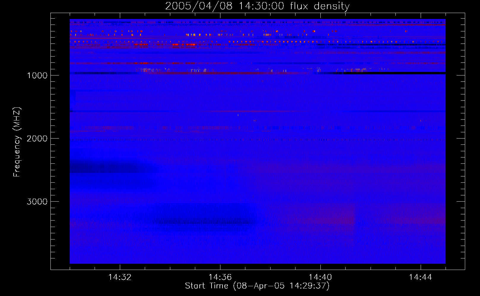Click the 'Start Time (08-Apr-05 14:29:37)' label
This screenshot has width=480, height=296.
(257, 286)
